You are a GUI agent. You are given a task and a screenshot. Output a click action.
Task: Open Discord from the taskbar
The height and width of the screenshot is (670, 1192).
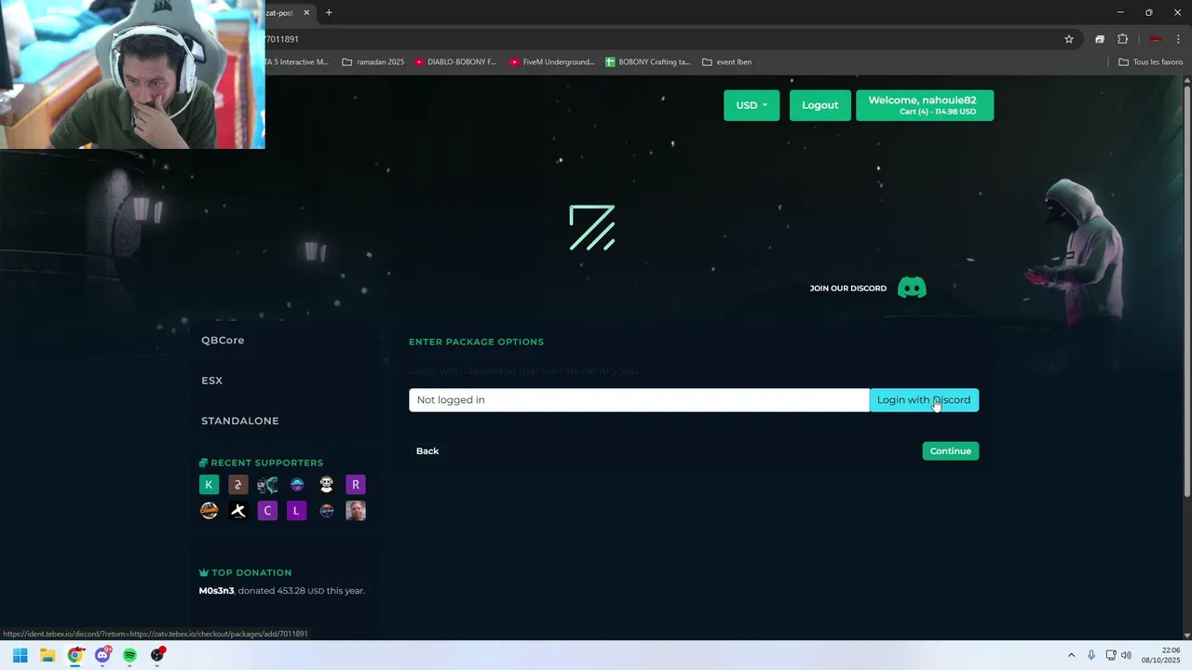[x=102, y=655]
